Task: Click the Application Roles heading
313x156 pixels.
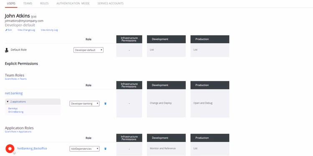Action: [19, 128]
